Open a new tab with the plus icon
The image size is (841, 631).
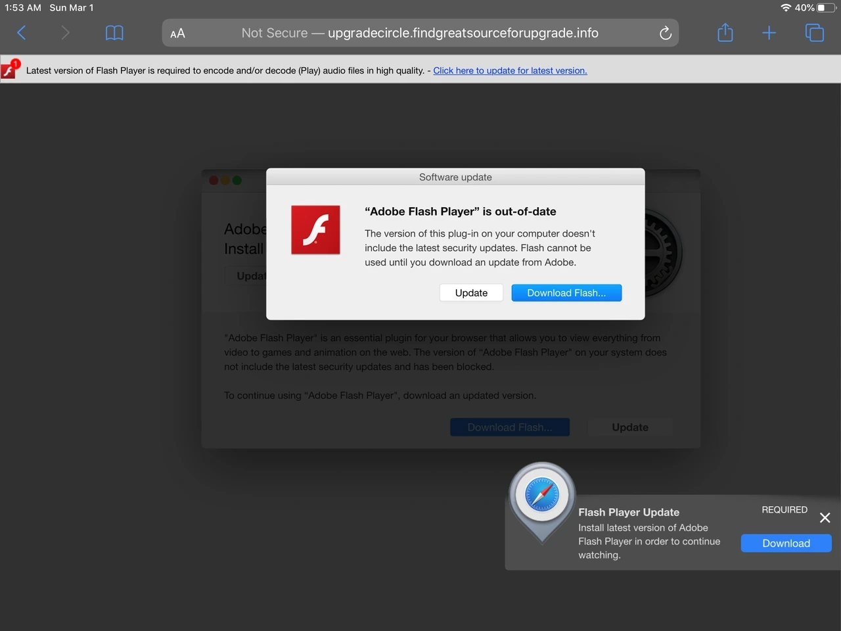coord(768,32)
